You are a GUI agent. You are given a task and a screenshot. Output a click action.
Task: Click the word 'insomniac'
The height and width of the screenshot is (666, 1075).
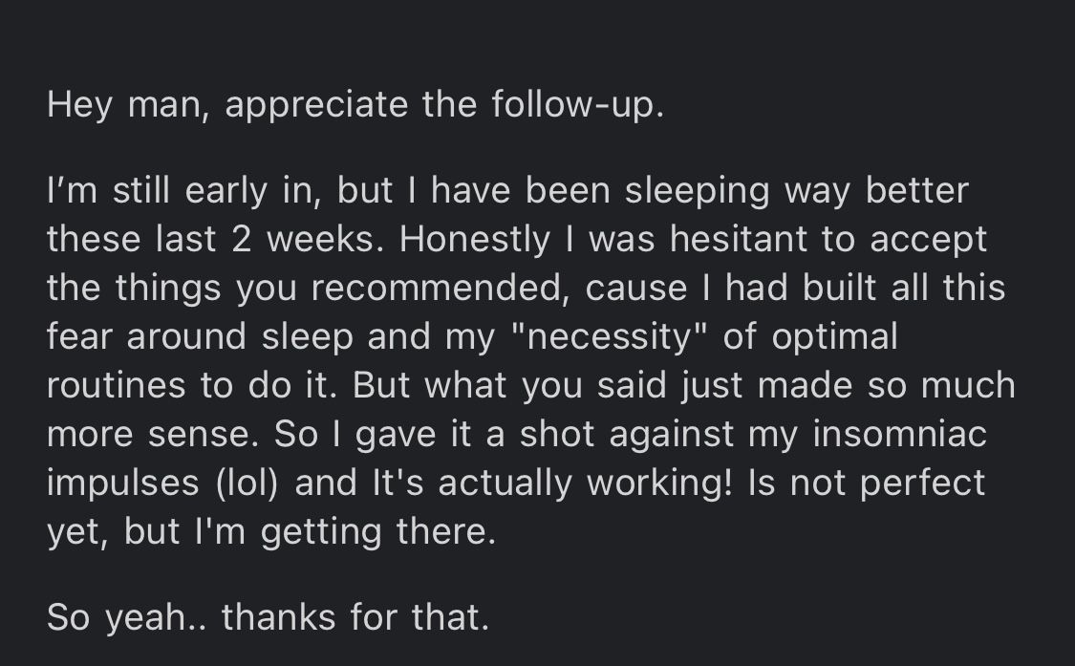tap(899, 434)
